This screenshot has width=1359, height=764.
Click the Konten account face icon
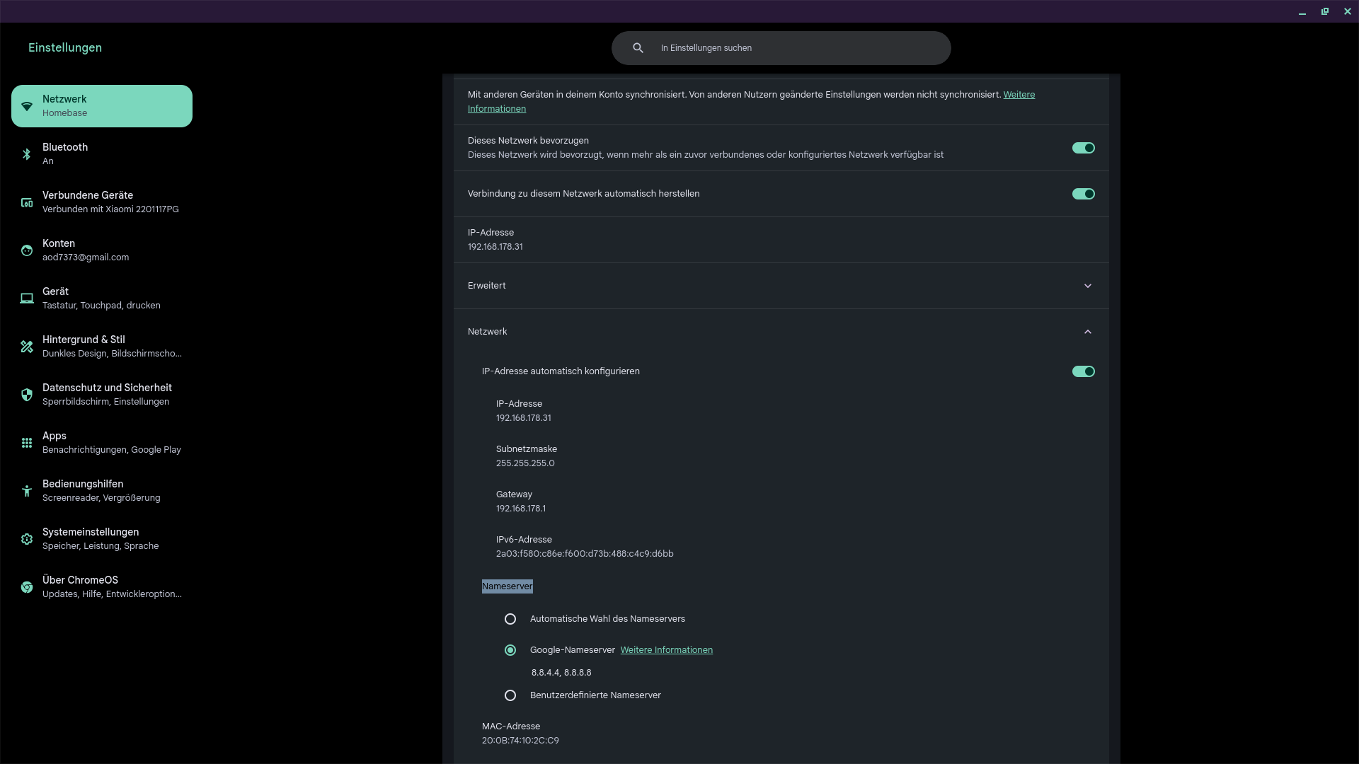coord(27,250)
